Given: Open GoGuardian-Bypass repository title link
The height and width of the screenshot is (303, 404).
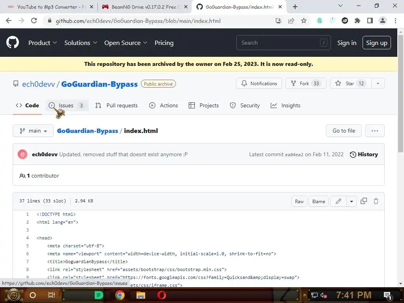Looking at the screenshot, I should pyautogui.click(x=99, y=84).
